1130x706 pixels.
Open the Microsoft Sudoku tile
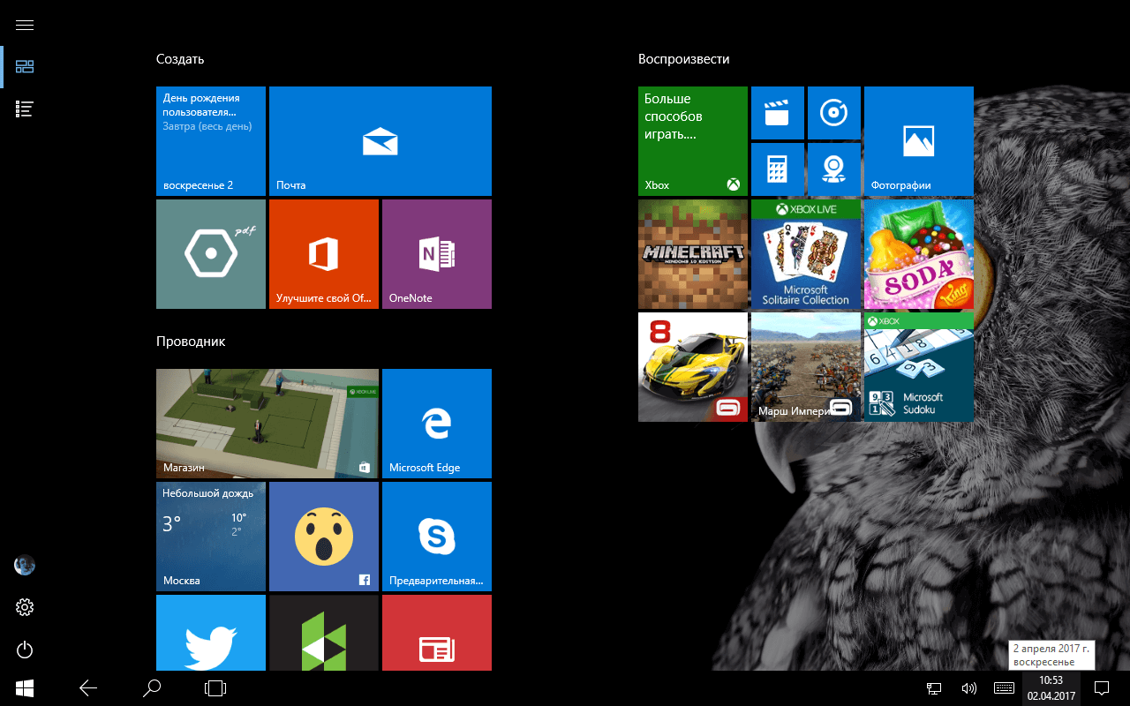pyautogui.click(x=919, y=367)
